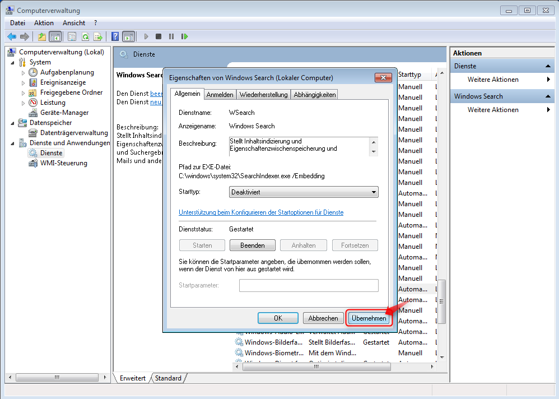Collapse the Windows Search section in Aktionen
This screenshot has width=559, height=399.
point(548,96)
